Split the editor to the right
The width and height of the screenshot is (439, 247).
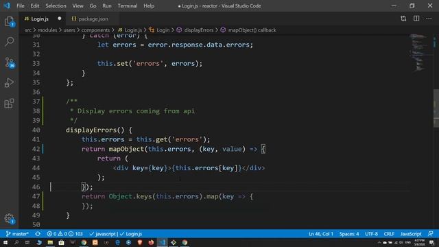coord(416,19)
